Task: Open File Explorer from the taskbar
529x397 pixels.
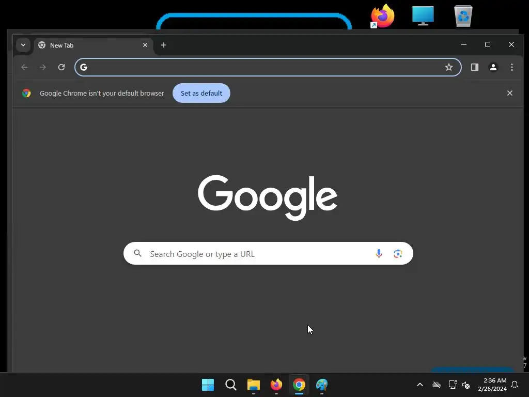Action: click(x=253, y=385)
